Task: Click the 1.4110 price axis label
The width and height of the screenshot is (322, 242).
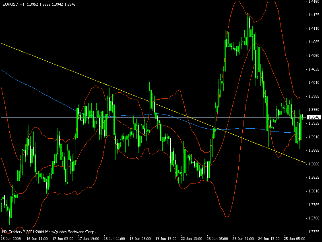Action: coord(314,29)
